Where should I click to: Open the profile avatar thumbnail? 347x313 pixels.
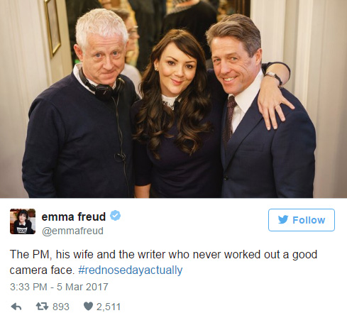[x=23, y=221]
